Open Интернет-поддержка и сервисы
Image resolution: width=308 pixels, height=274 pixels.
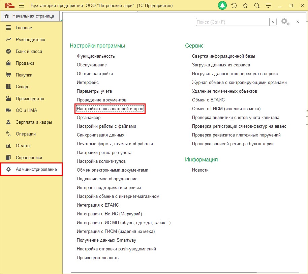point(109,188)
